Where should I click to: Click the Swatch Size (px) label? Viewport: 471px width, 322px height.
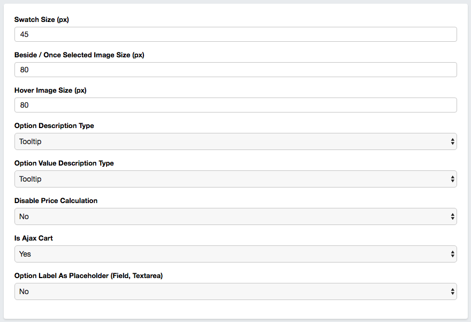(x=41, y=19)
